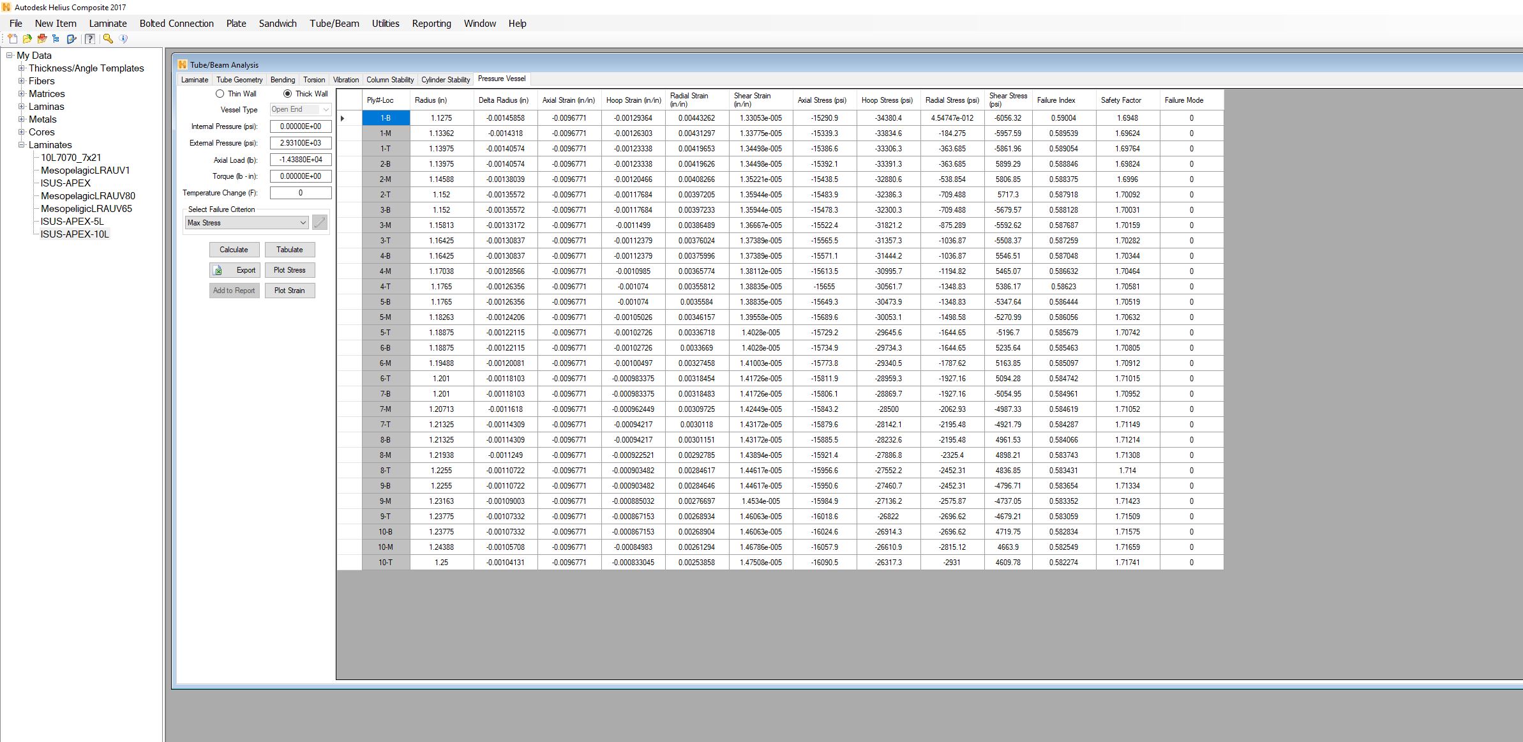This screenshot has width=1523, height=742.
Task: Select the Pressure Vessel tab
Action: [502, 79]
